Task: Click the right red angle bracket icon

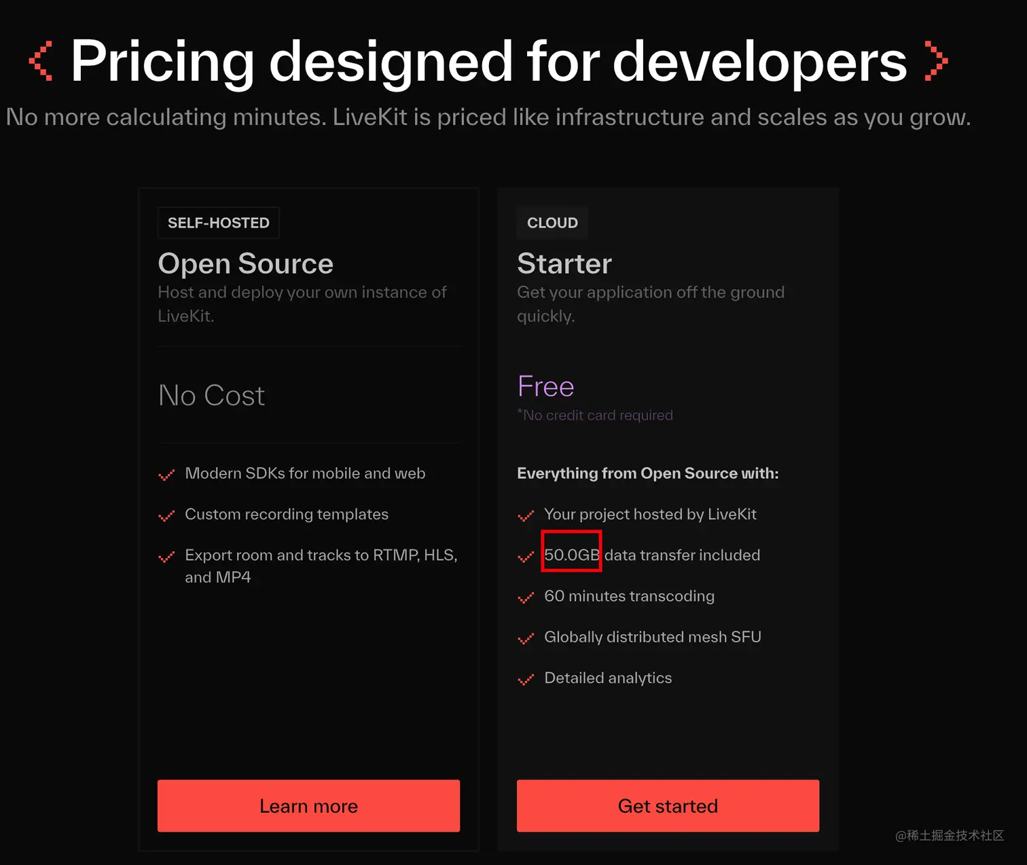Action: pos(936,61)
